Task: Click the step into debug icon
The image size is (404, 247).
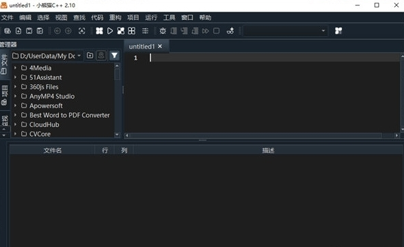Action: [184, 31]
